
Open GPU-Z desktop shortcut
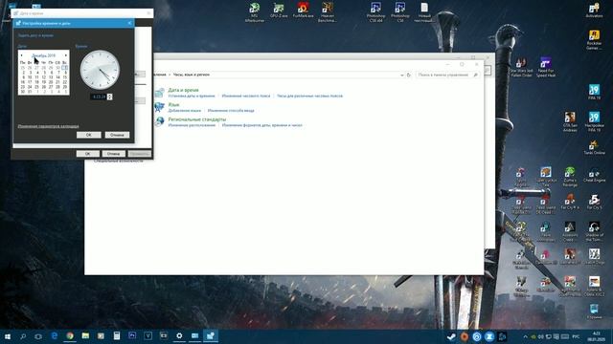(279, 11)
